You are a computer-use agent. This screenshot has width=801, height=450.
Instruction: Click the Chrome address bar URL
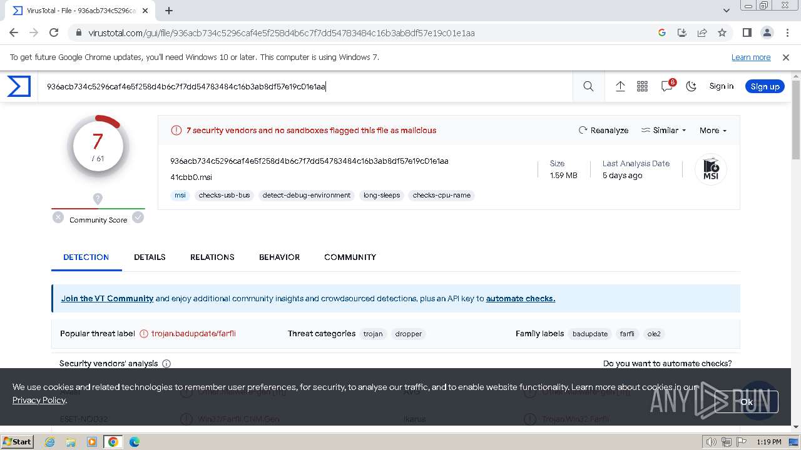282,33
